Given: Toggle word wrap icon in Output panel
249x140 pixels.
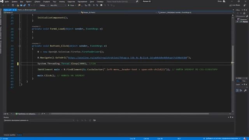Looking at the screenshot, I should pyautogui.click(x=94, y=120).
